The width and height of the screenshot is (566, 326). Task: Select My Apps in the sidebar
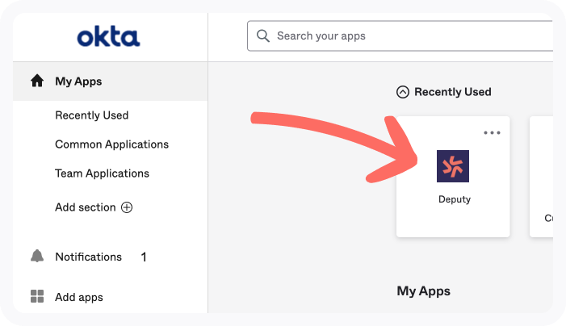[x=110, y=81]
